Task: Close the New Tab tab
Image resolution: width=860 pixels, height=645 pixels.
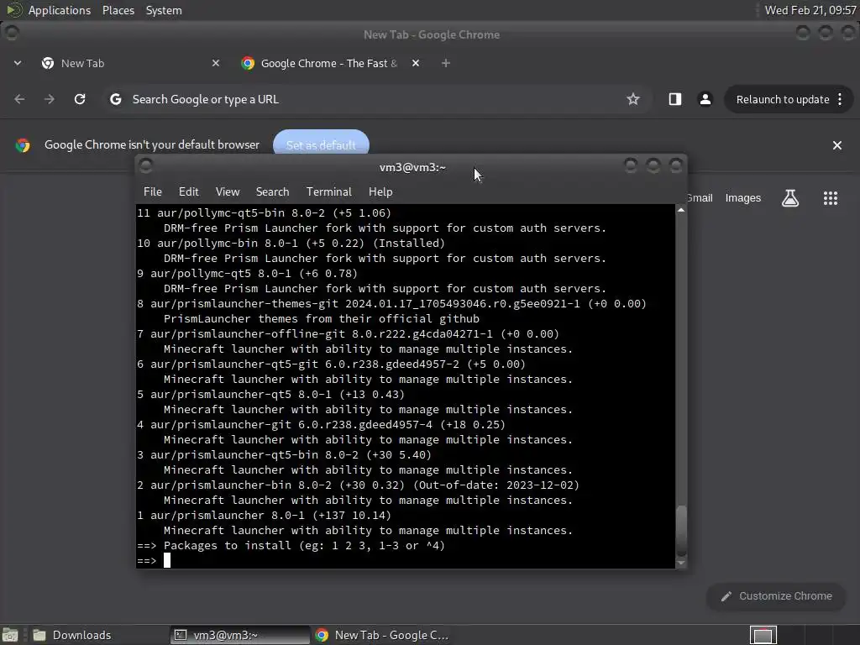Action: point(216,63)
